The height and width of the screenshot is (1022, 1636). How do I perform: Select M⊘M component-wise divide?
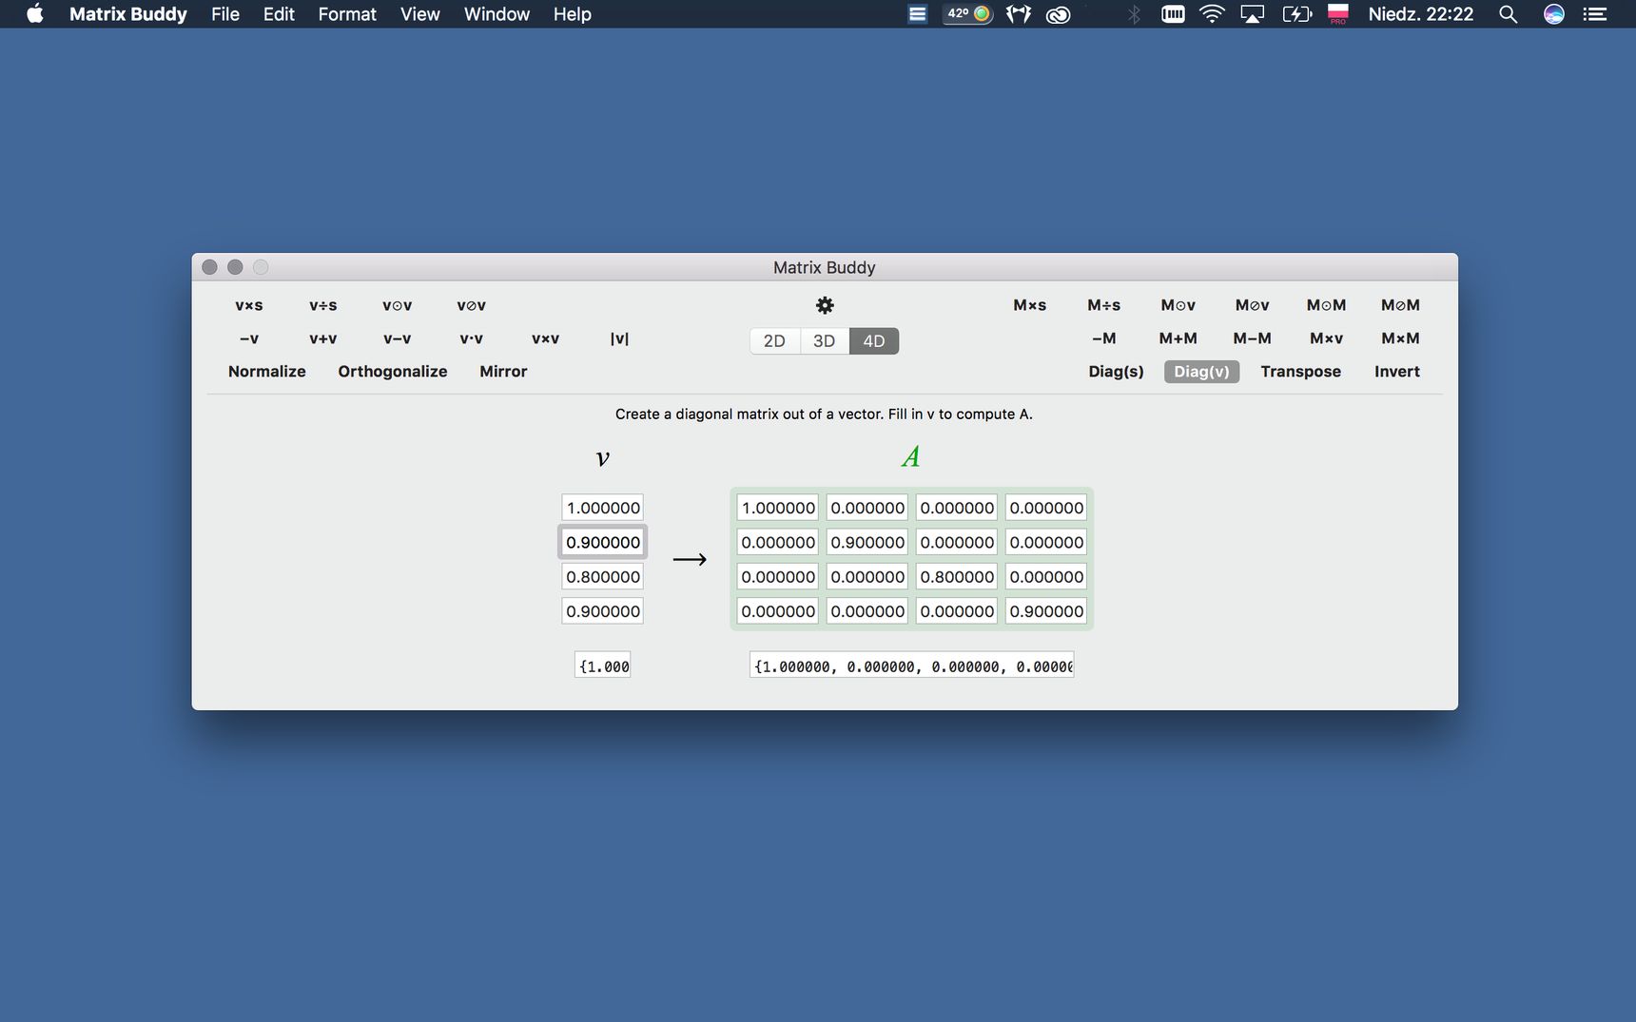click(1401, 305)
